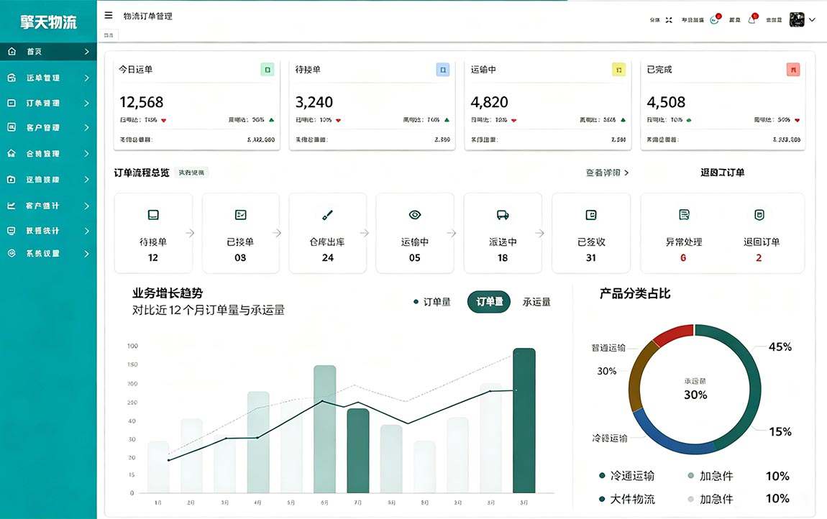Click the 3,240 value
This screenshot has width=827, height=519.
click(x=314, y=102)
